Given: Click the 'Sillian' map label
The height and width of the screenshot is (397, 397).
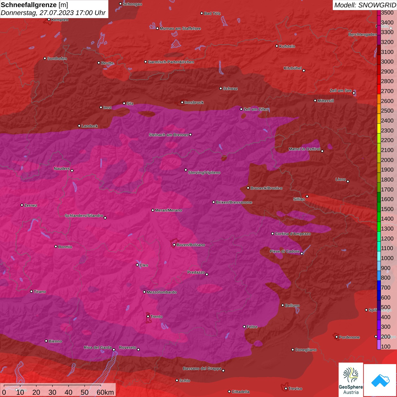Looking at the screenshot, I should pyautogui.click(x=299, y=199).
